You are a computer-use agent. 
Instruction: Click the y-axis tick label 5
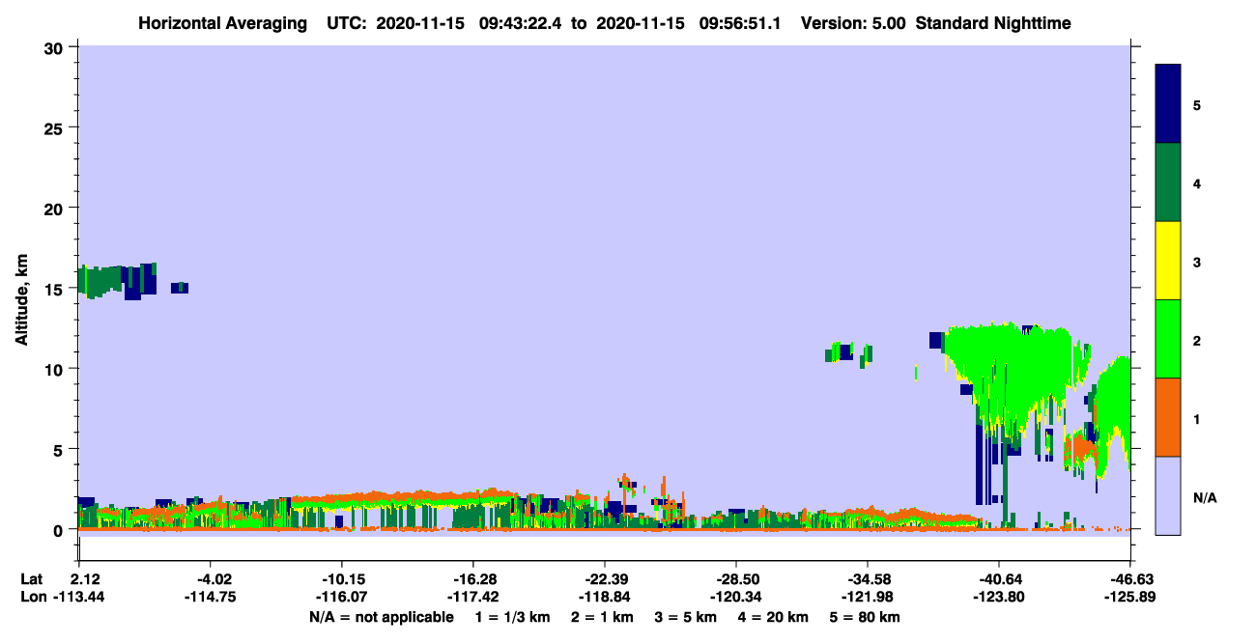click(x=61, y=450)
